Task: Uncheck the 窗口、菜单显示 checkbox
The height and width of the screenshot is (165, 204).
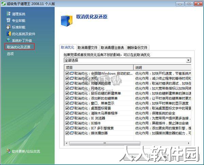Action: point(67,103)
